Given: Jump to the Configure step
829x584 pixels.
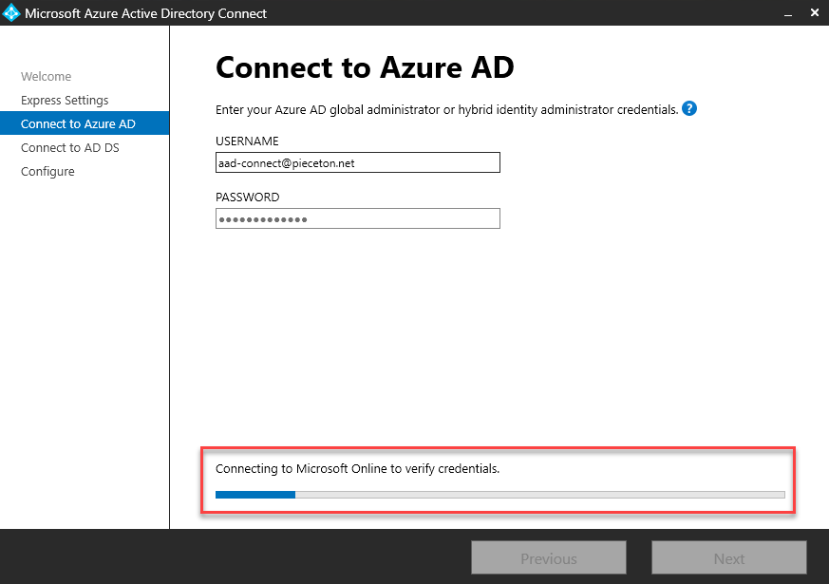Looking at the screenshot, I should click(x=47, y=172).
